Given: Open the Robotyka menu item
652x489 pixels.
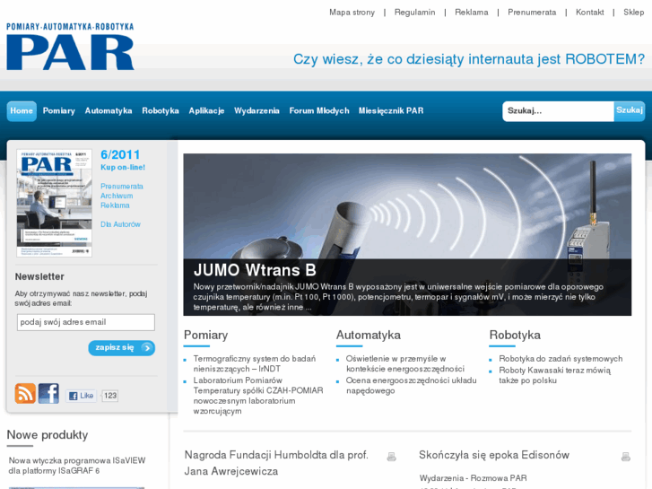Looking at the screenshot, I should point(161,110).
